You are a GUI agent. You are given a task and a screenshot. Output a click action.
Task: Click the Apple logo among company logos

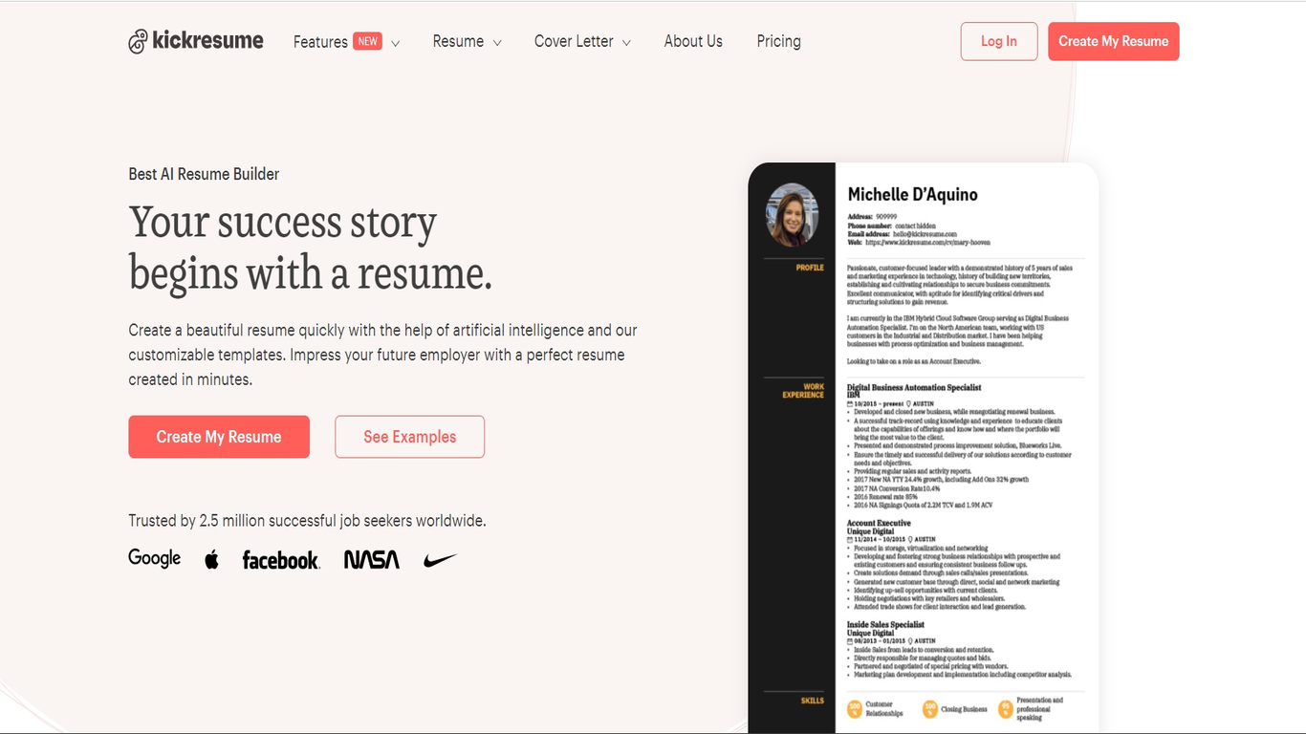[211, 557]
